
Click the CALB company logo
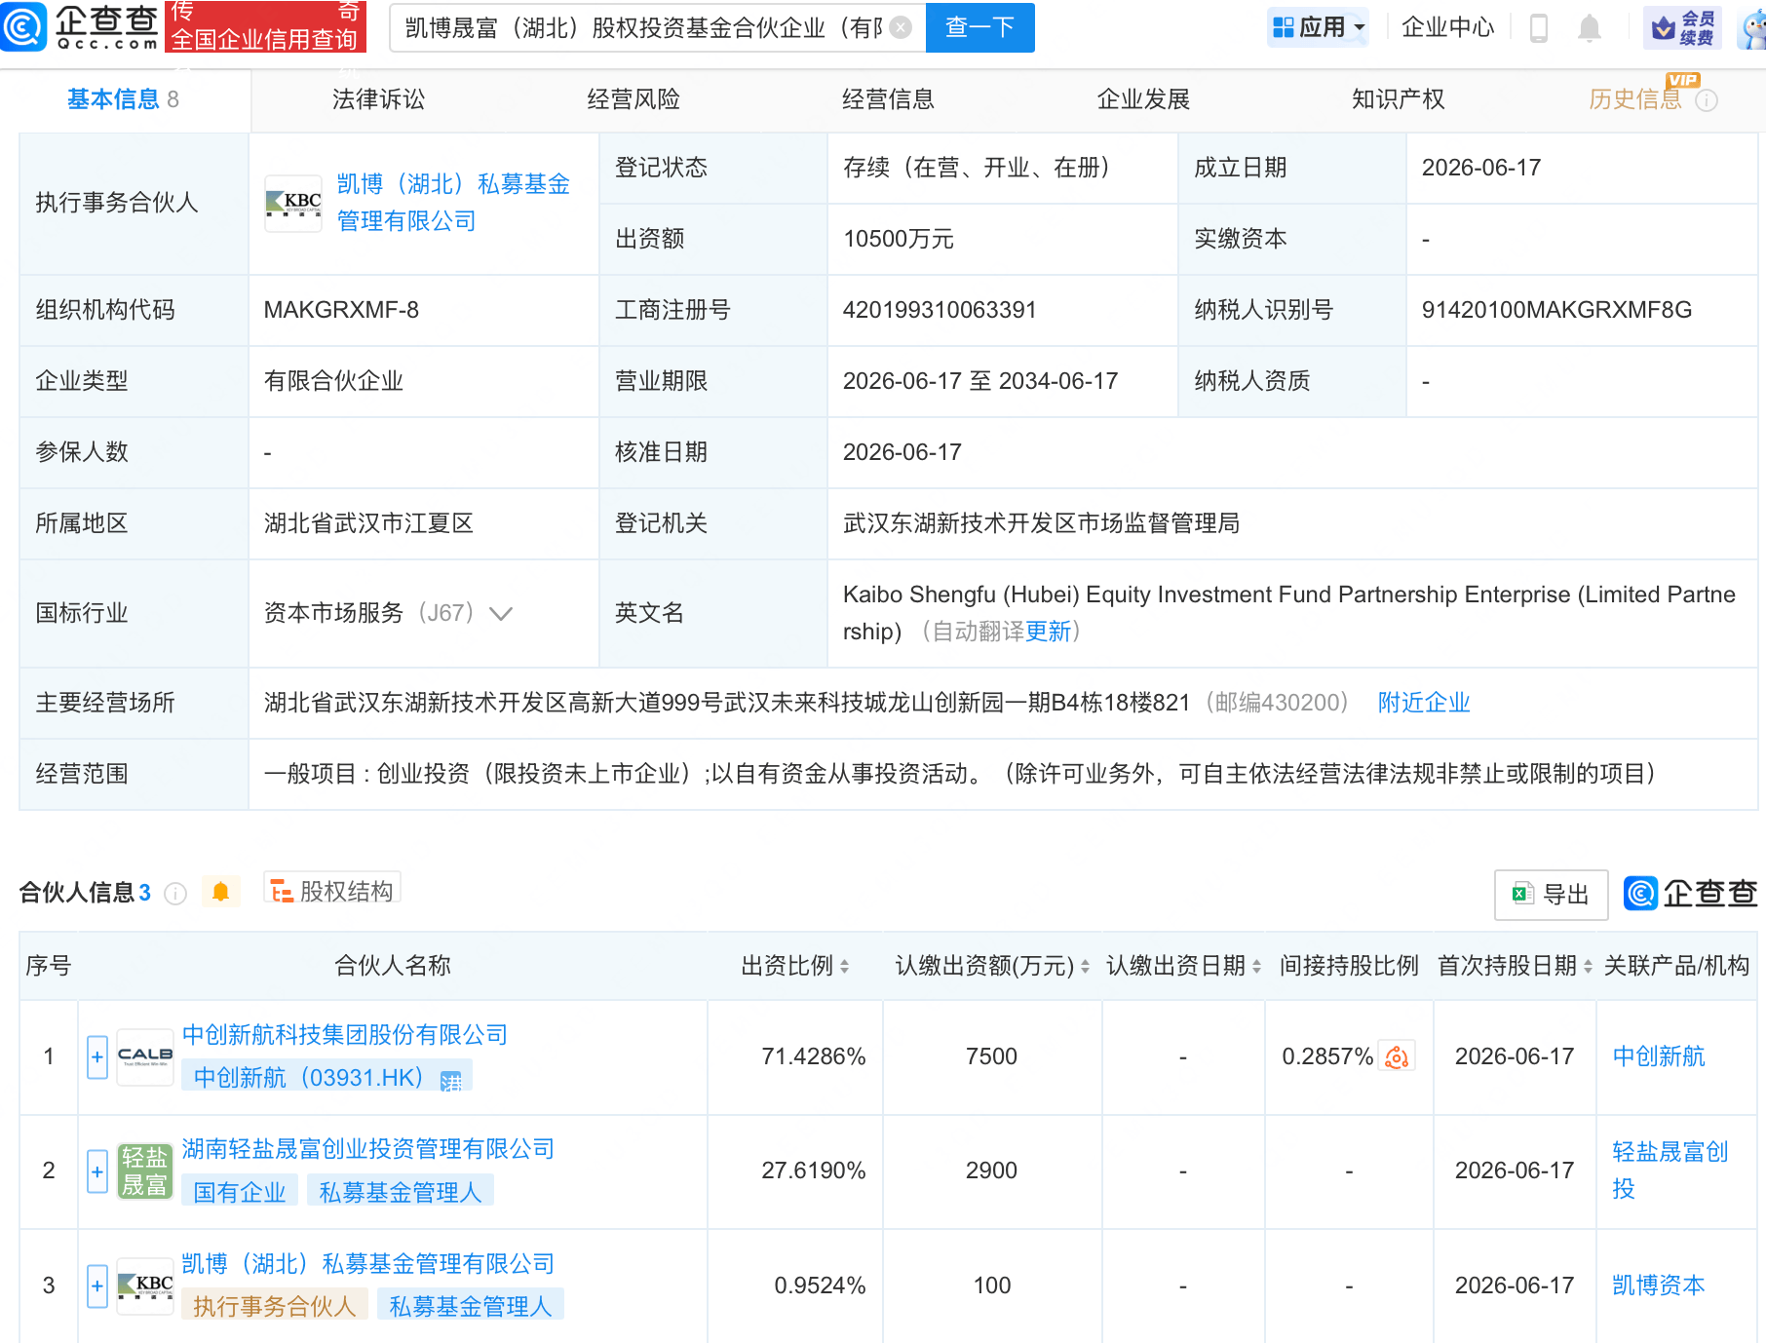point(145,1057)
